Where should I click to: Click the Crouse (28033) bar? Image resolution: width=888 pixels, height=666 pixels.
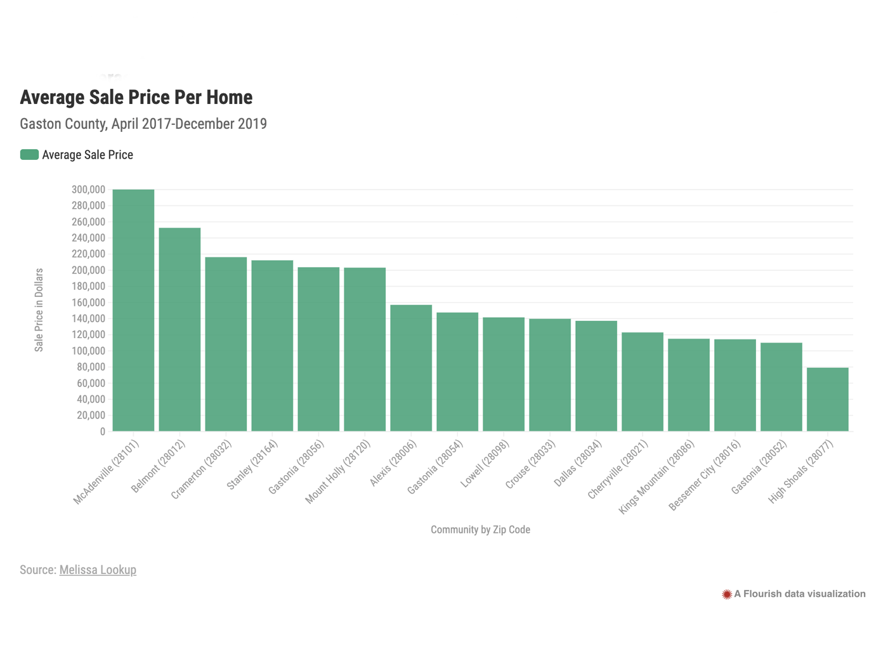[550, 375]
